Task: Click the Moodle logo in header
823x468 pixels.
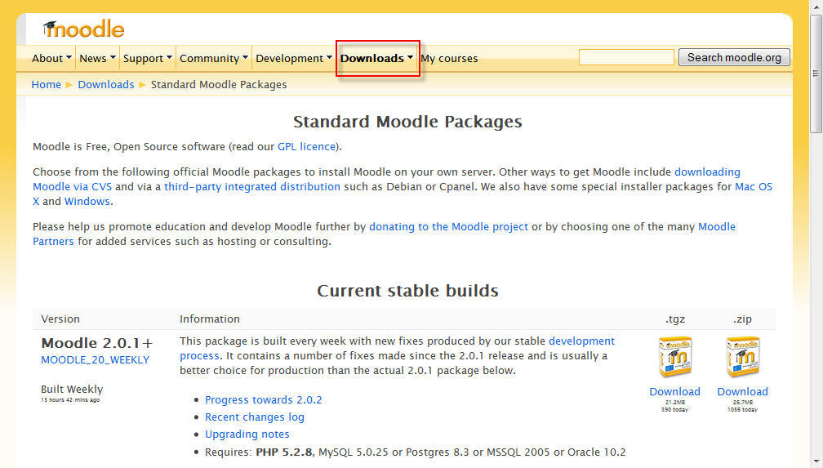Action: pyautogui.click(x=84, y=29)
